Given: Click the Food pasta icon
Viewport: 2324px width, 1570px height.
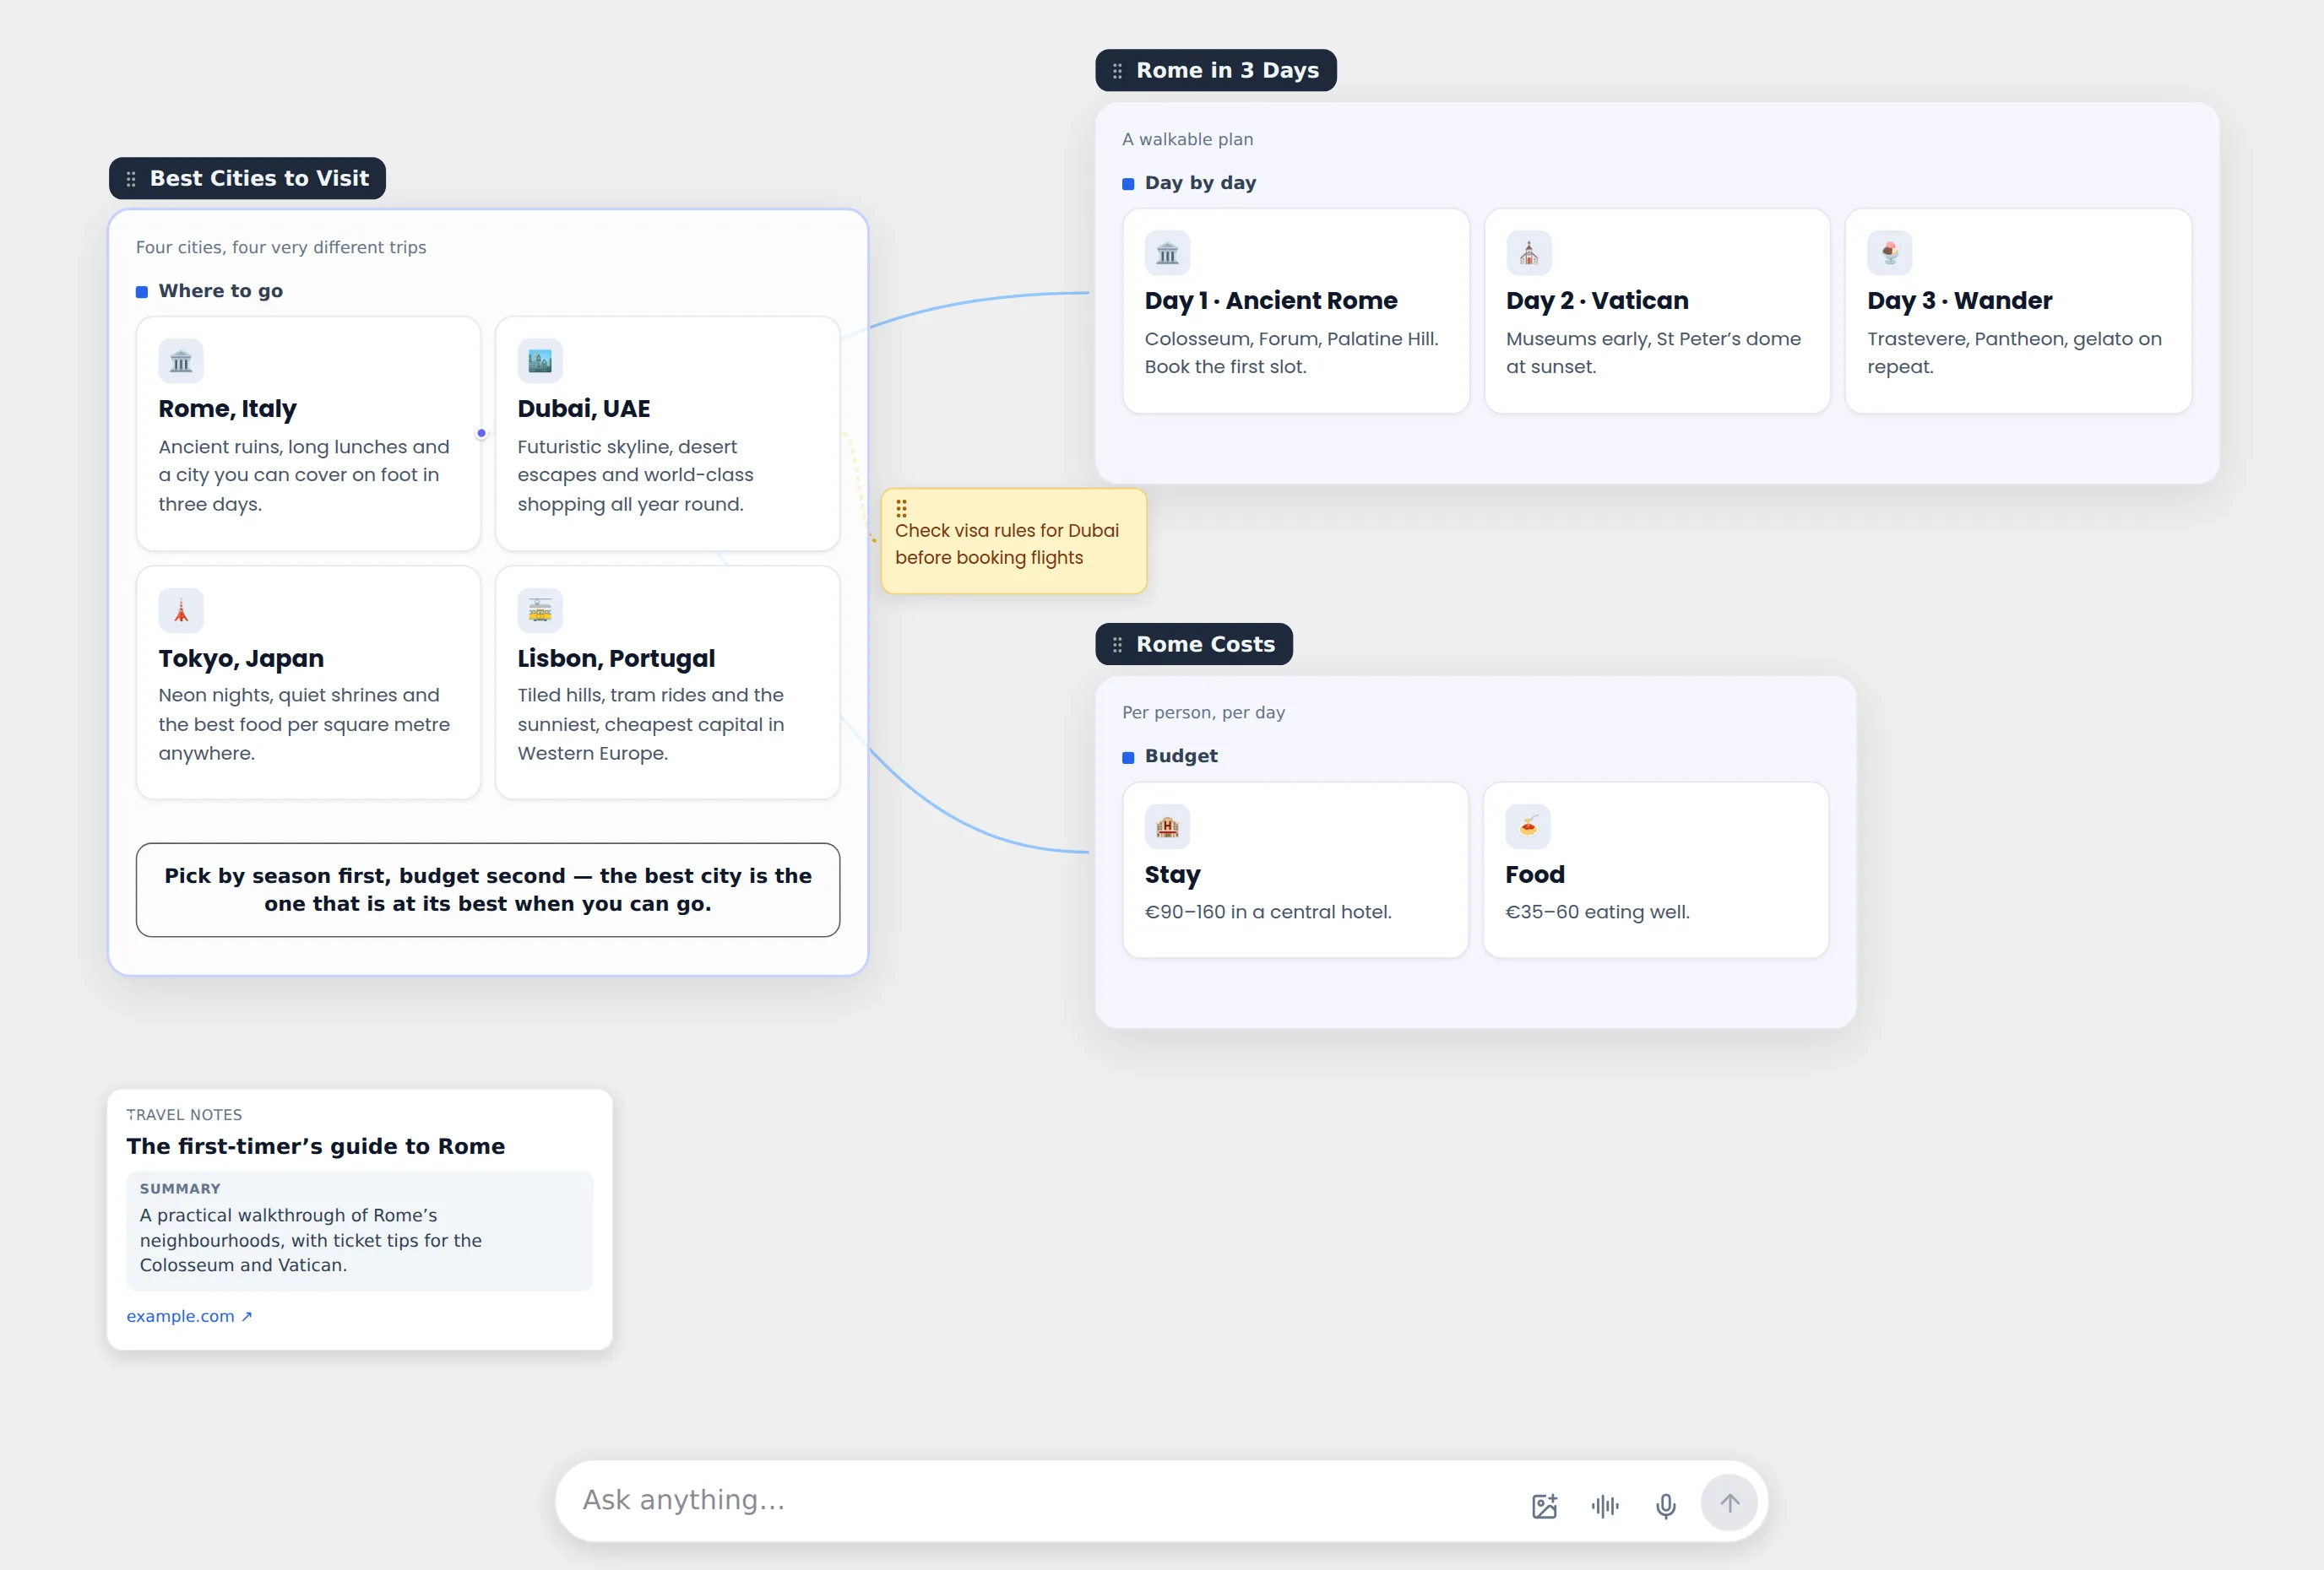Looking at the screenshot, I should click(1528, 826).
